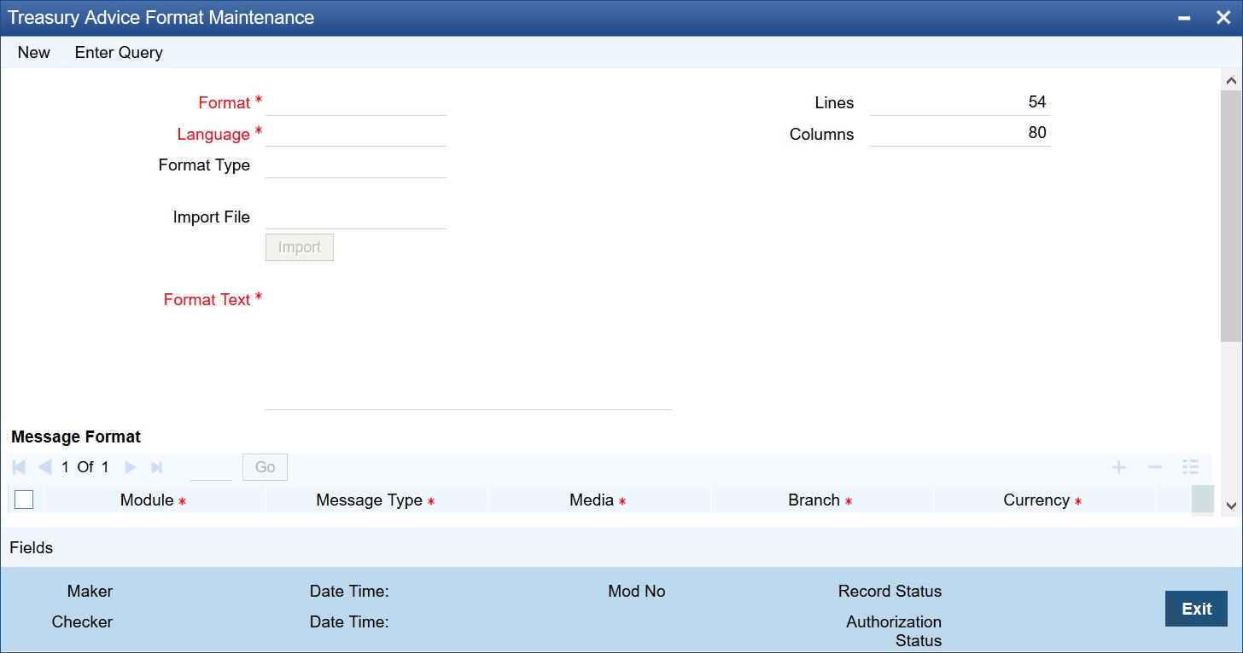Open Enter Query action

pos(119,53)
